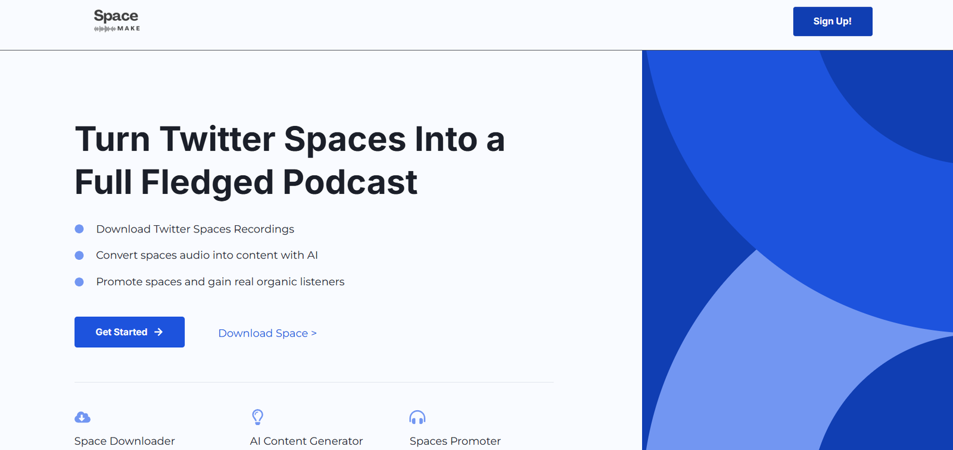This screenshot has width=953, height=450.
Task: Click the cloud download icon
Action: tap(82, 417)
